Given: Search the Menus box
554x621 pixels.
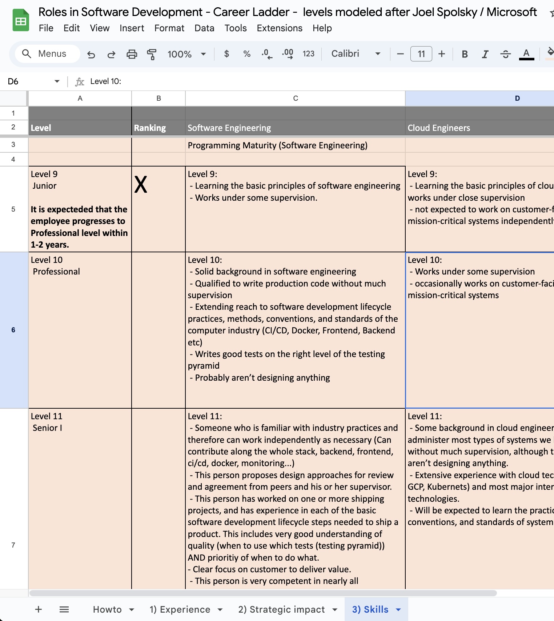Looking at the screenshot, I should (x=48, y=54).
